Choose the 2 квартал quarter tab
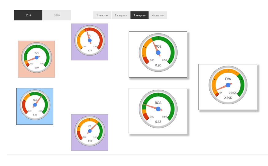Viewport: 268px width, 166px height. (x=121, y=15)
